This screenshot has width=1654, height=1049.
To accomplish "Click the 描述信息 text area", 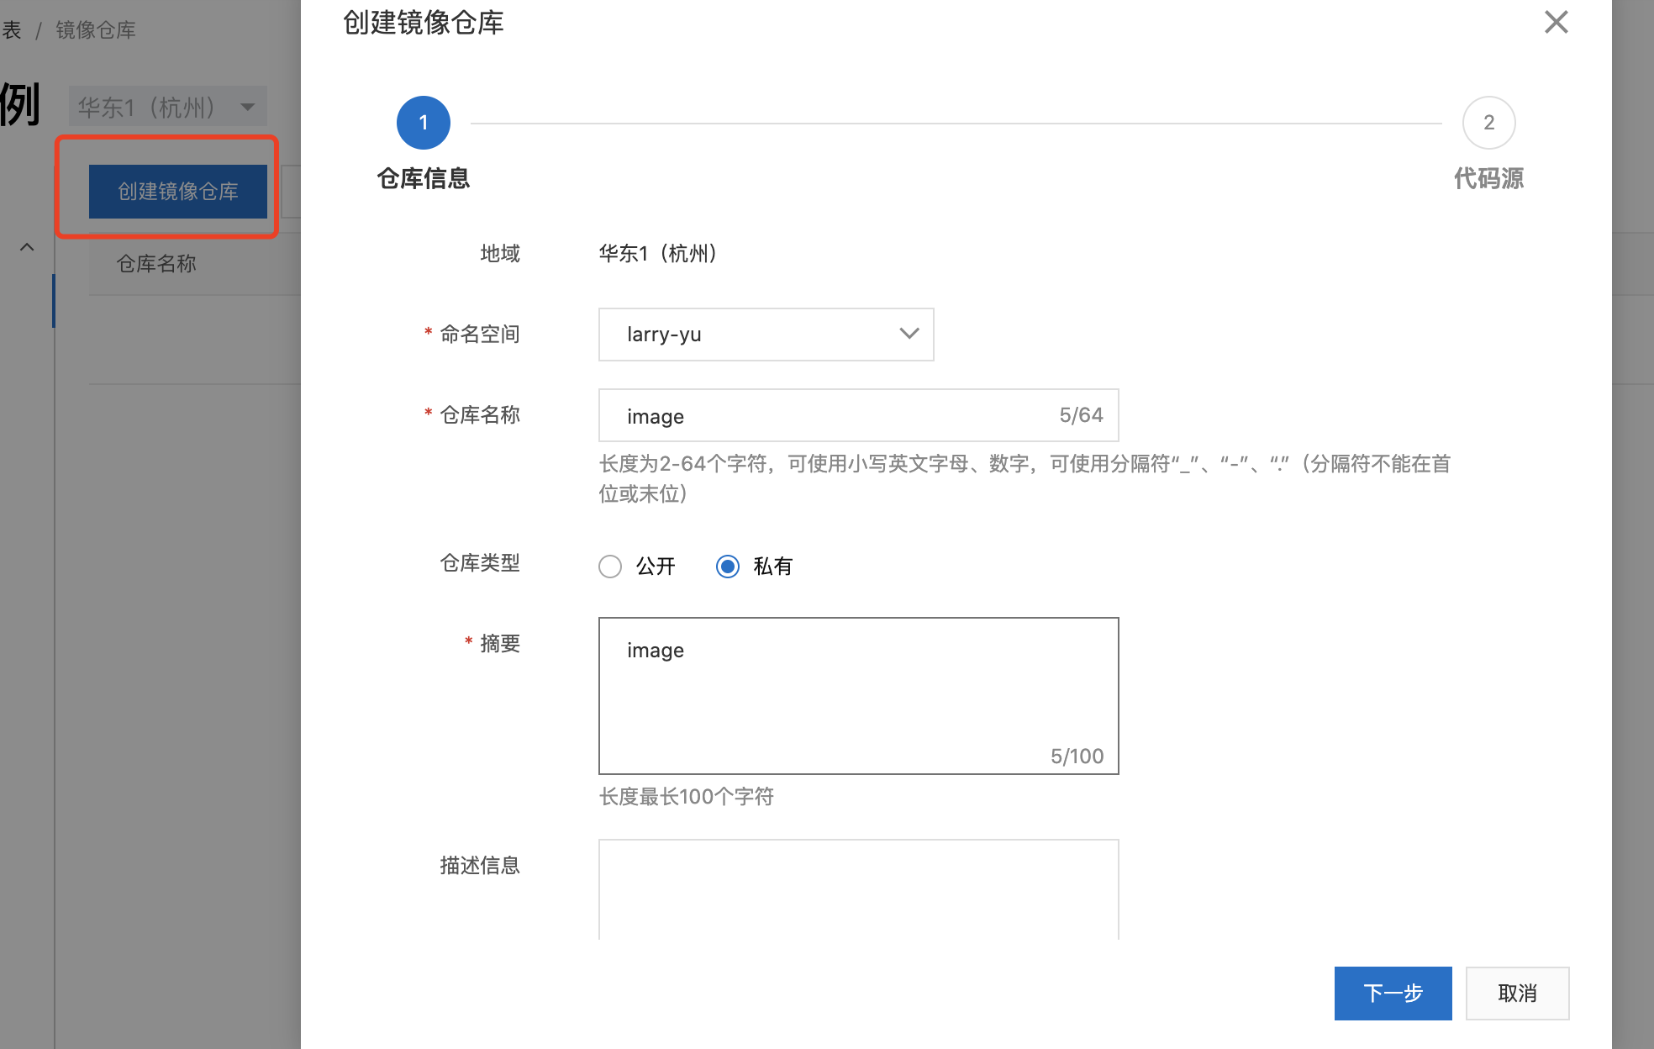I will coord(857,889).
